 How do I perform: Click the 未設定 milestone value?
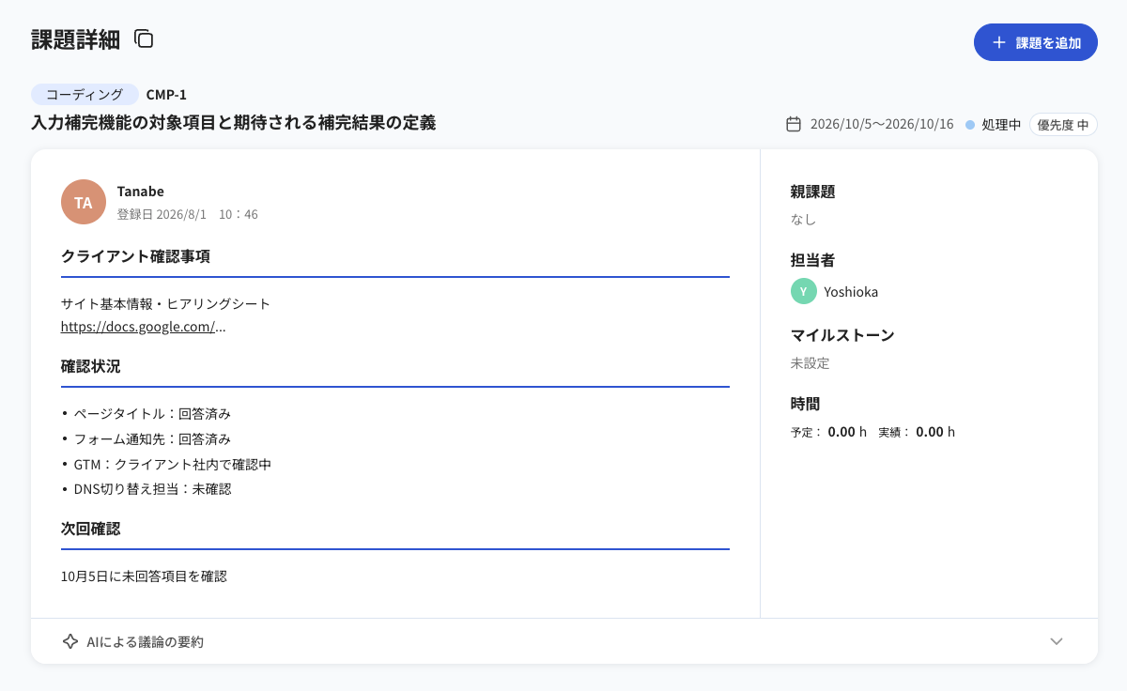[x=811, y=362]
